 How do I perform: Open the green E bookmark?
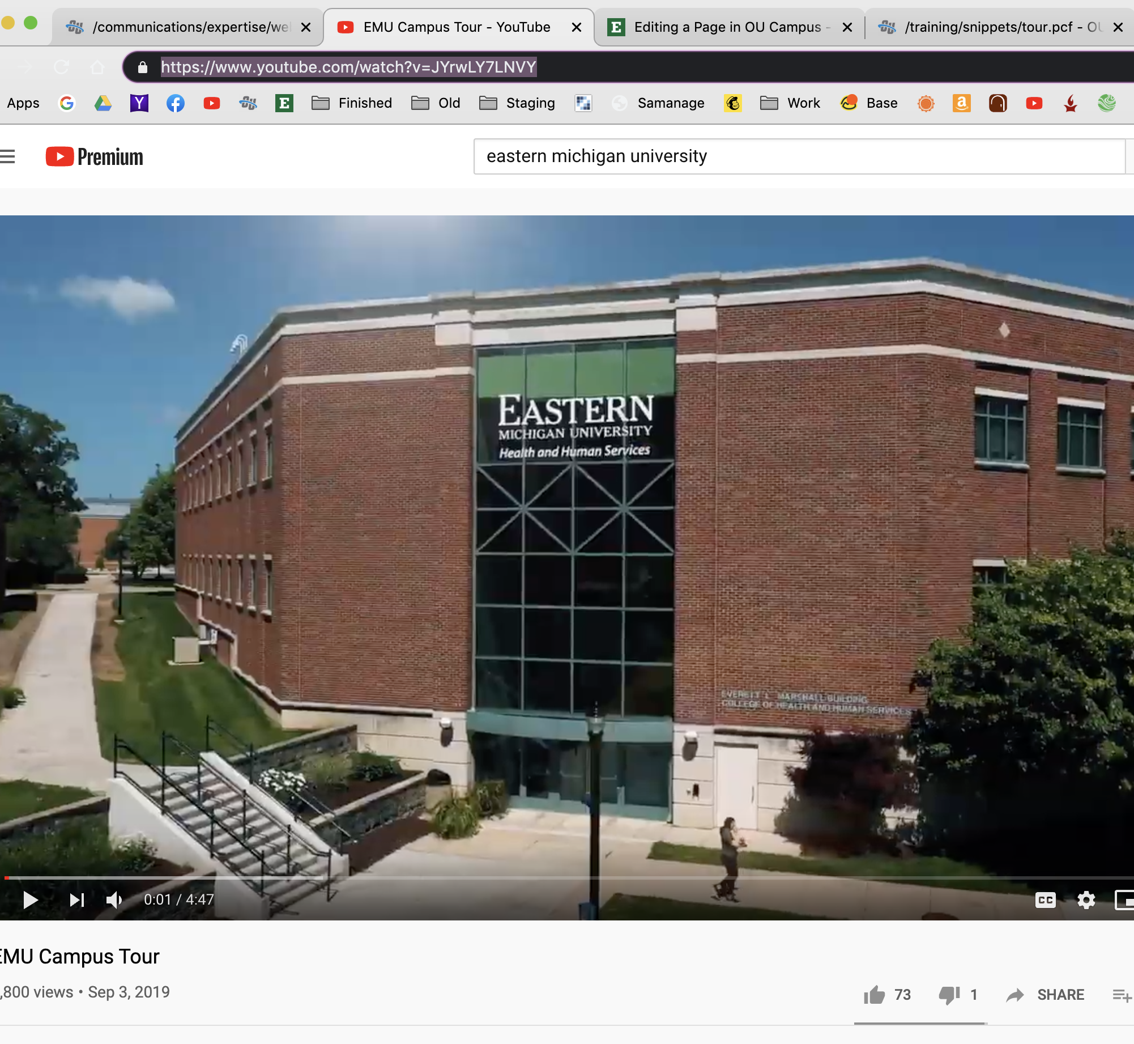click(284, 103)
